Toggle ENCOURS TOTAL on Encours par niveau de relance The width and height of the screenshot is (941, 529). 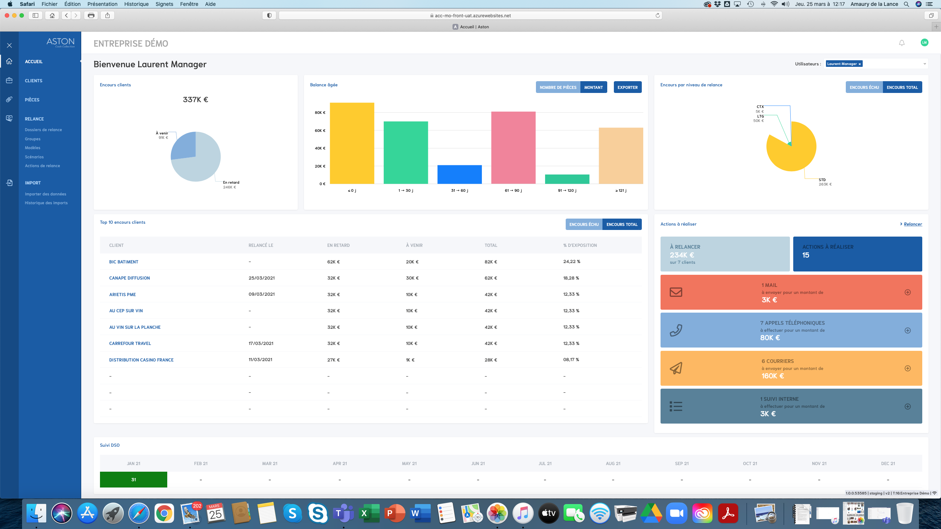pyautogui.click(x=903, y=87)
